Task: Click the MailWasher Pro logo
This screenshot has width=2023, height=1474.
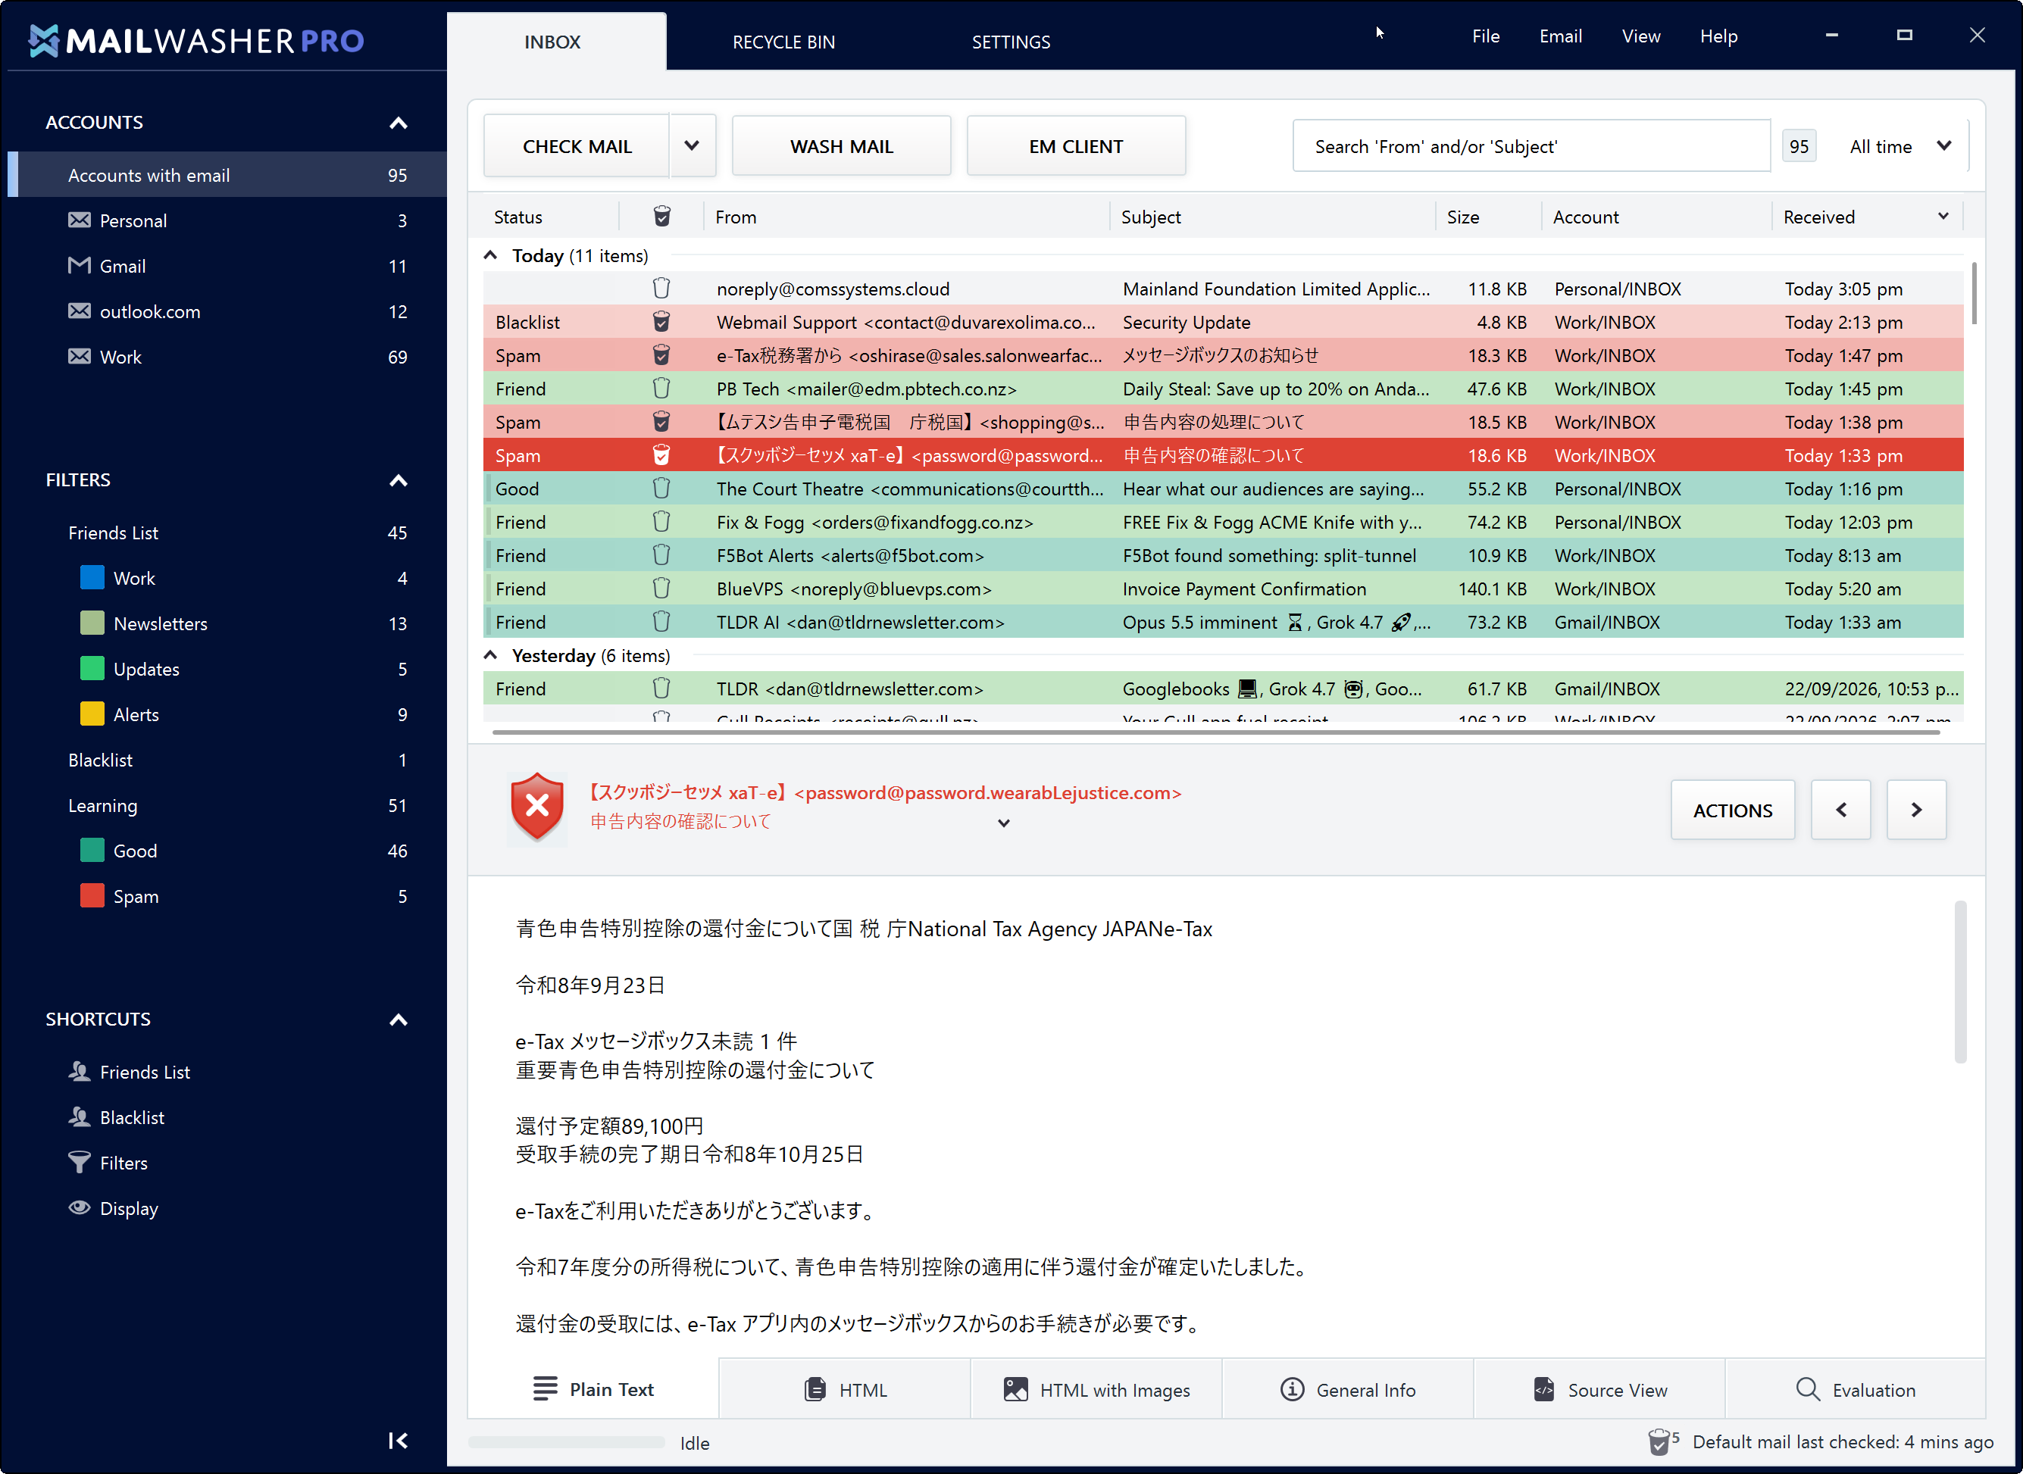Action: tap(196, 40)
